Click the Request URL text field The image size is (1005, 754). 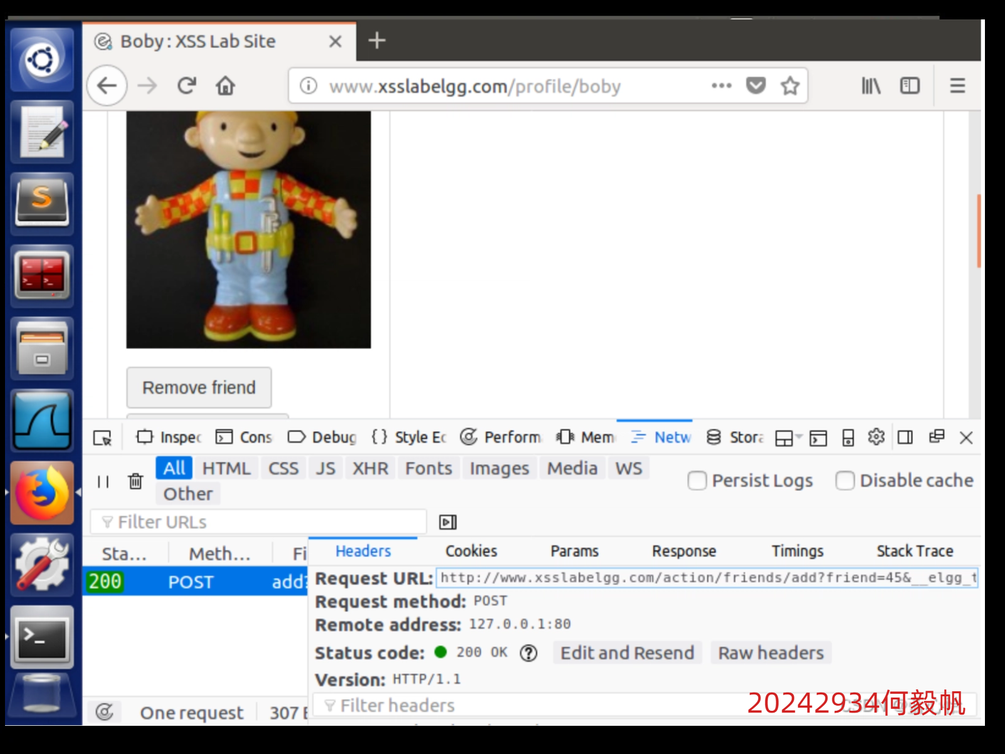707,578
